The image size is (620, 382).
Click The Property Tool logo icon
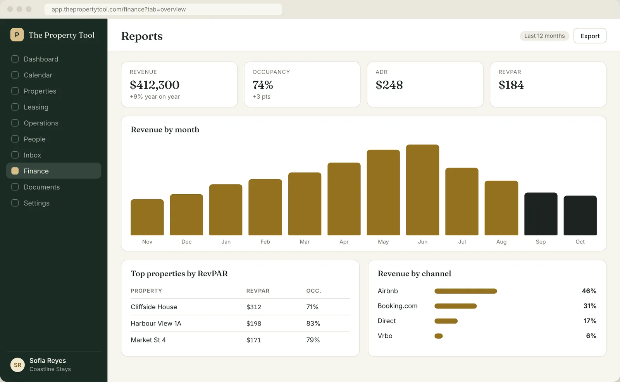tap(17, 35)
